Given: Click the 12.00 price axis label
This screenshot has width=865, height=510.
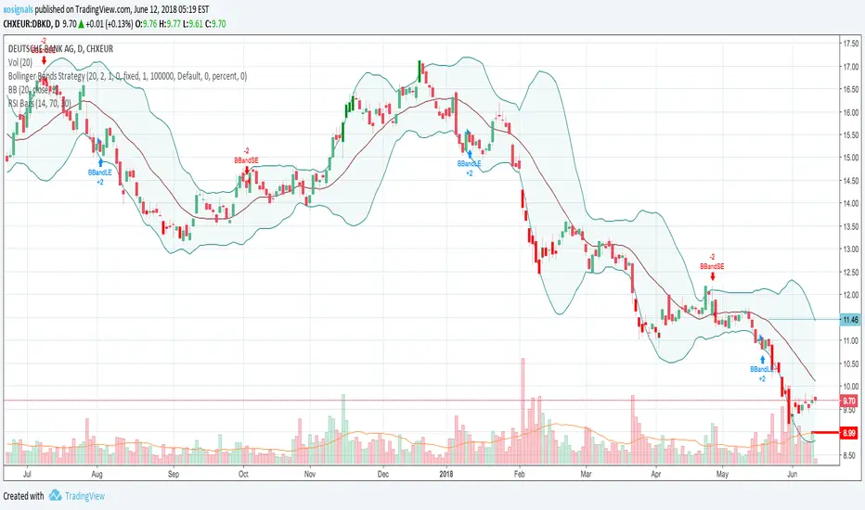Looking at the screenshot, I should [x=851, y=295].
